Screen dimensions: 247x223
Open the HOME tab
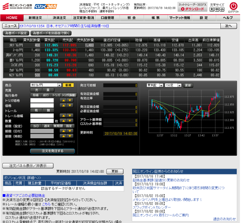click(x=12, y=18)
